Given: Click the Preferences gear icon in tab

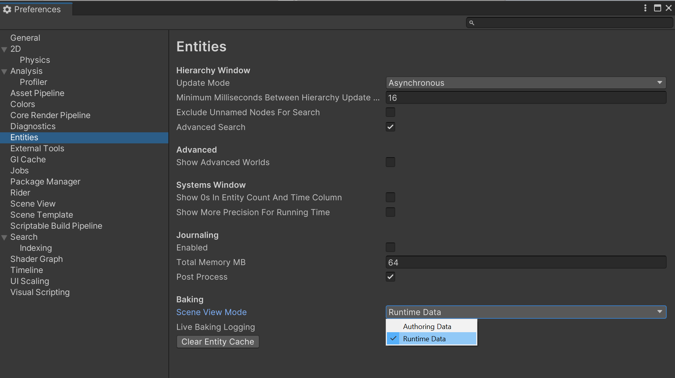Looking at the screenshot, I should pyautogui.click(x=7, y=9).
